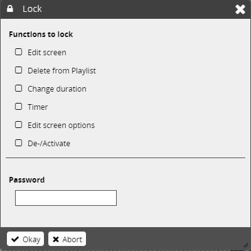Viewport: 251px width, 251px height.
Task: Close the Lock dialog with the X icon
Action: pos(240,9)
